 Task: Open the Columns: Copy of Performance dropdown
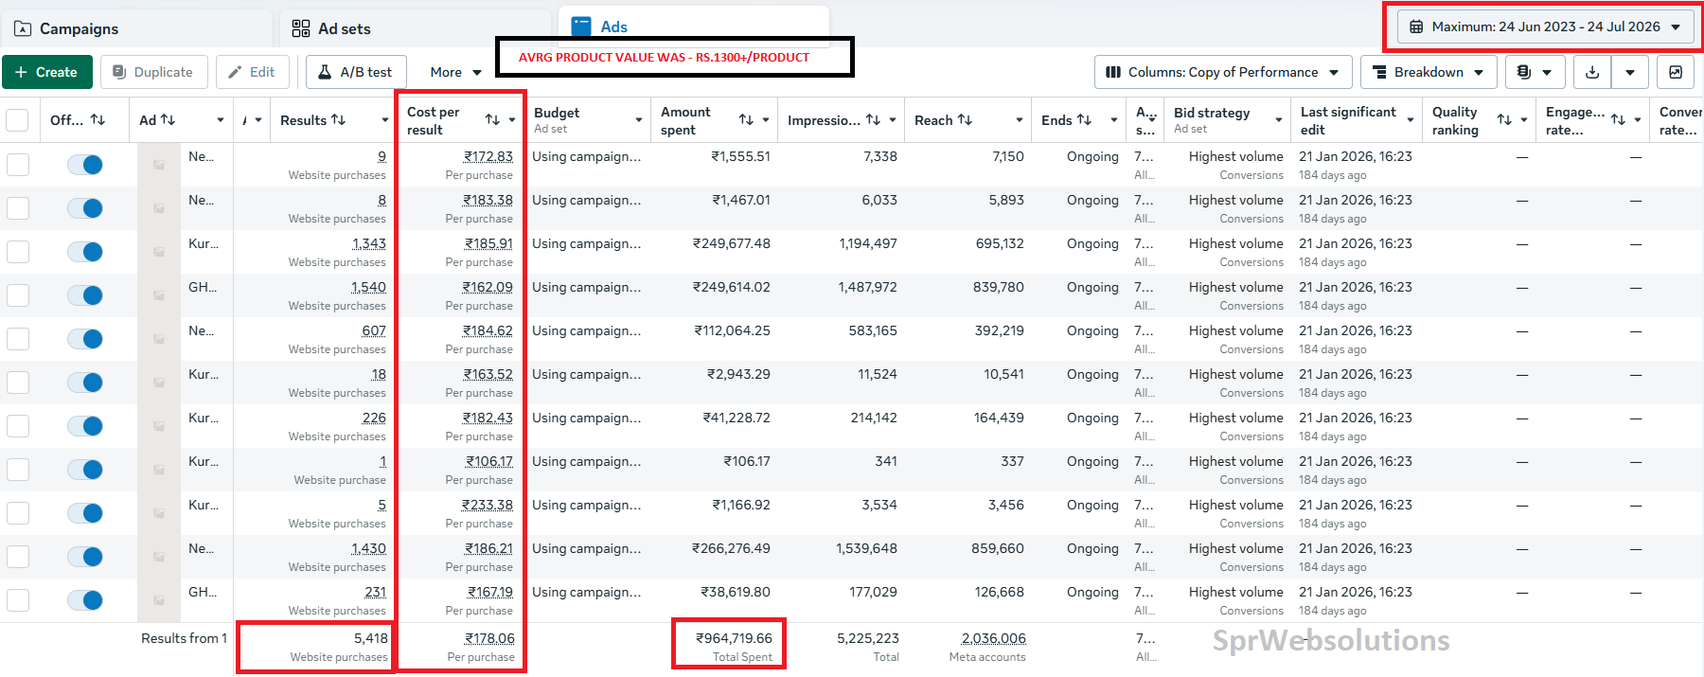tap(1223, 72)
